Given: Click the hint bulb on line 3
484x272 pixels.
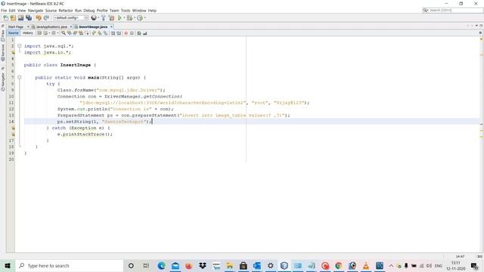Looking at the screenshot, I should click(14, 52).
